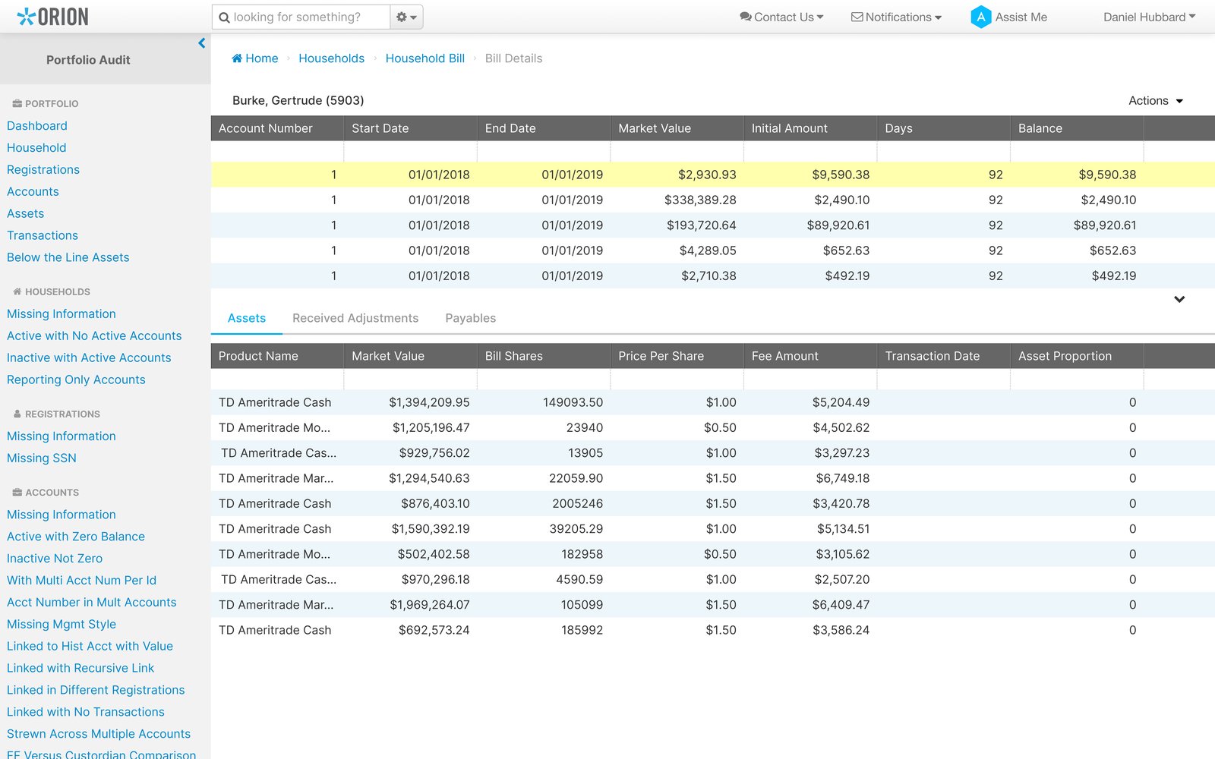Open the Household Bill breadcrumb
1215x759 pixels.
425,58
